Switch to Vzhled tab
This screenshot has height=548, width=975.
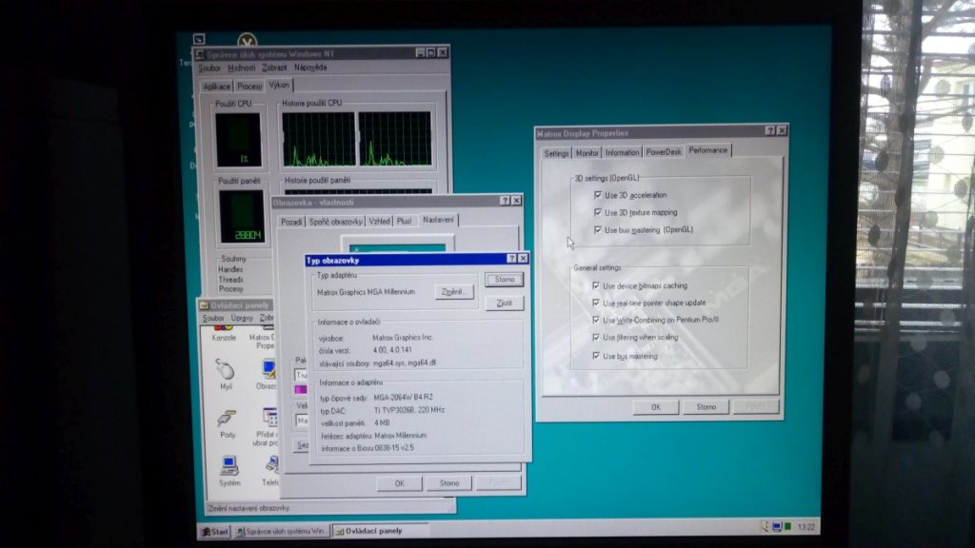tap(379, 222)
